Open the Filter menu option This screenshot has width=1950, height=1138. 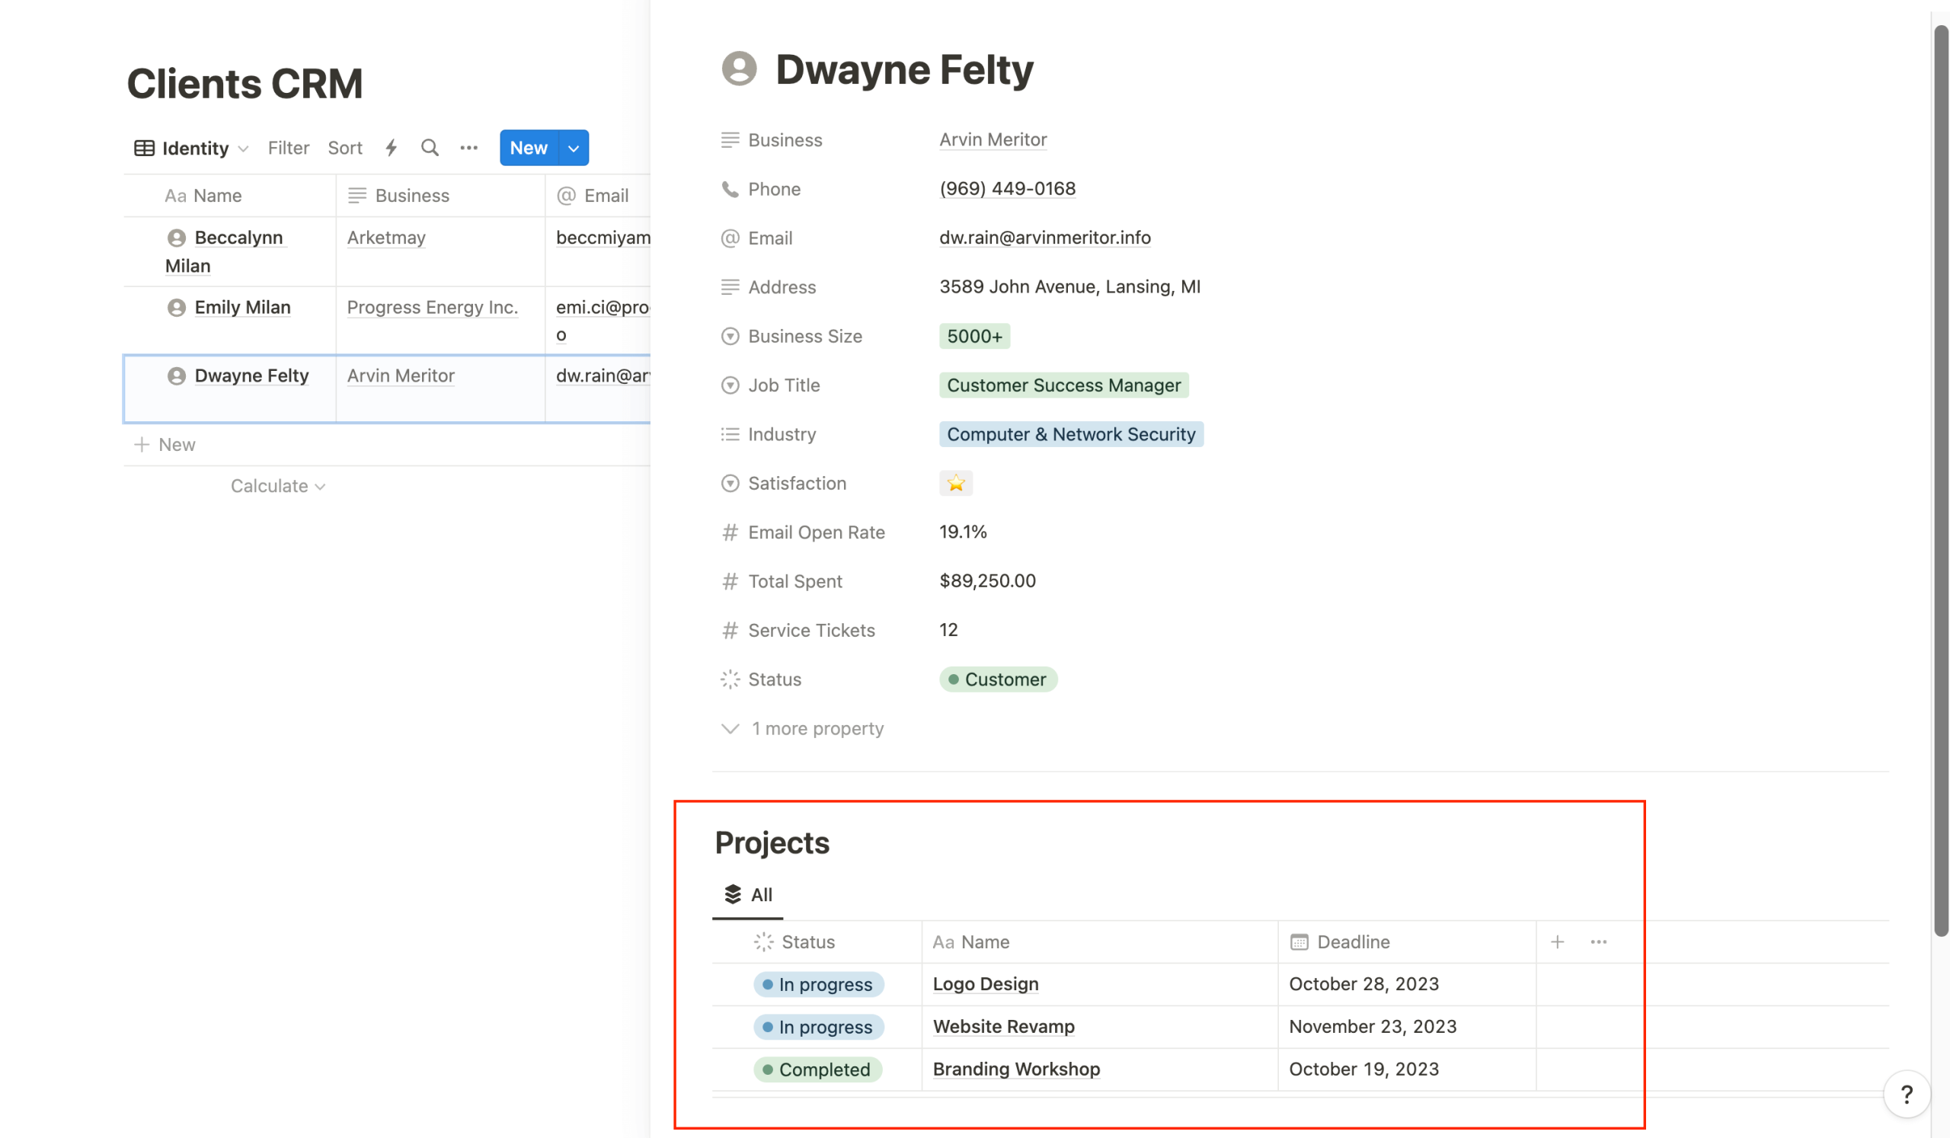pos(288,148)
